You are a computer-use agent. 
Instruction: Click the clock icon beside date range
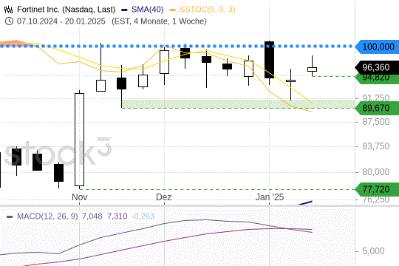[x=9, y=21]
